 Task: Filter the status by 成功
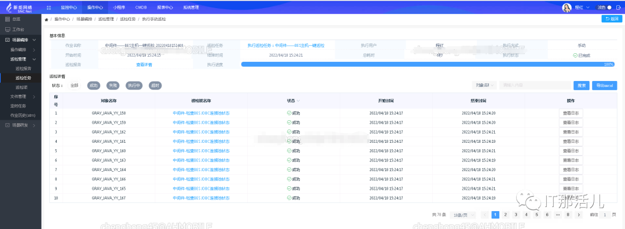pyautogui.click(x=94, y=85)
